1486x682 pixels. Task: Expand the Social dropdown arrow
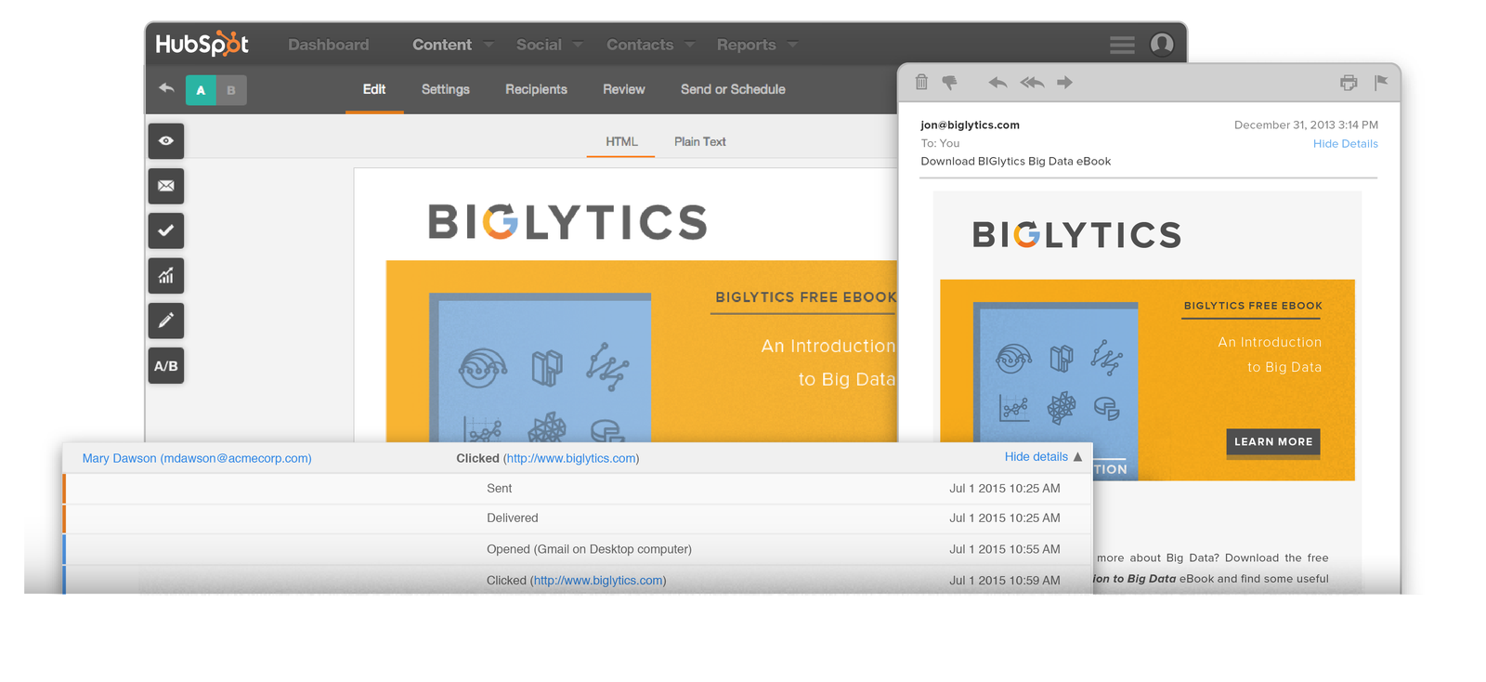[578, 45]
